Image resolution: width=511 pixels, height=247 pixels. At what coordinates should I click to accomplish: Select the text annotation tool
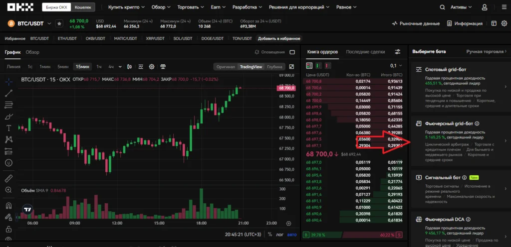8,127
